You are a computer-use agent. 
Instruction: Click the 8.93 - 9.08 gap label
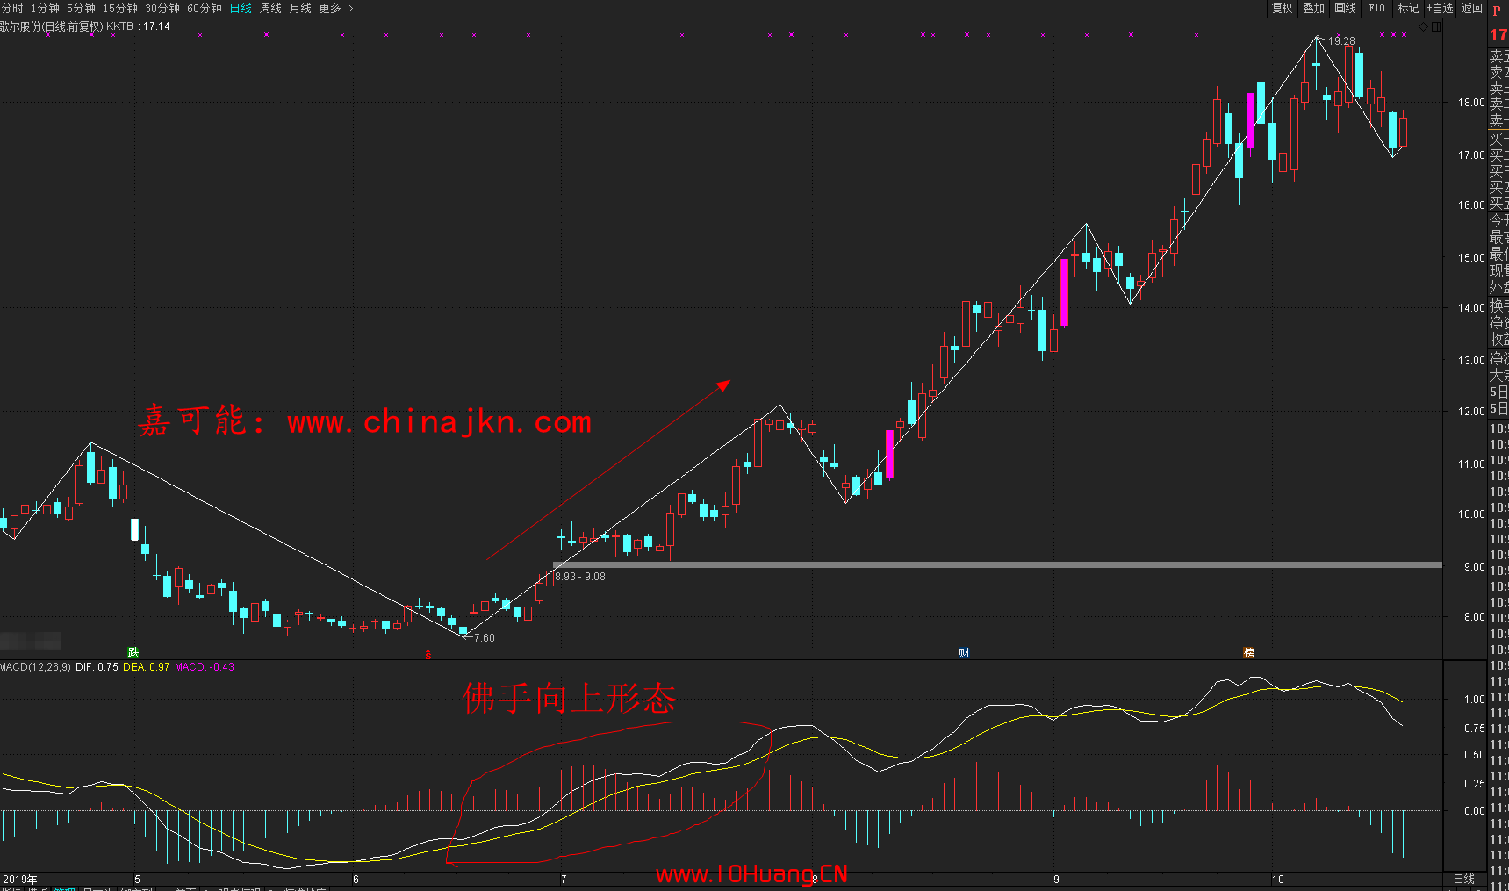tap(580, 577)
